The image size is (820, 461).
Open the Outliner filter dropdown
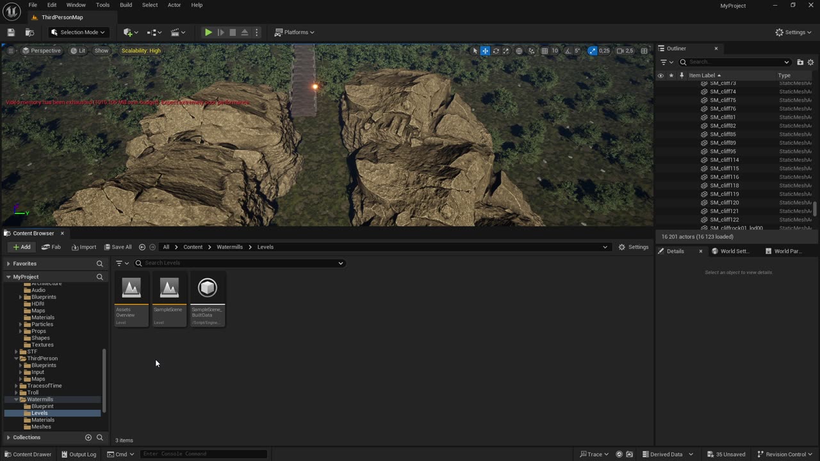[x=666, y=62]
